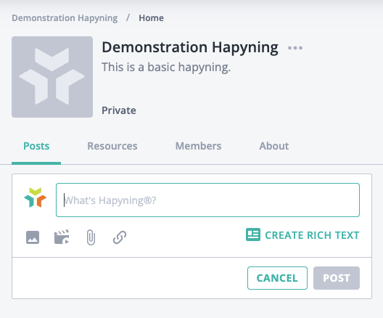Click the rich text editor icon
383x318 pixels.
[253, 235]
